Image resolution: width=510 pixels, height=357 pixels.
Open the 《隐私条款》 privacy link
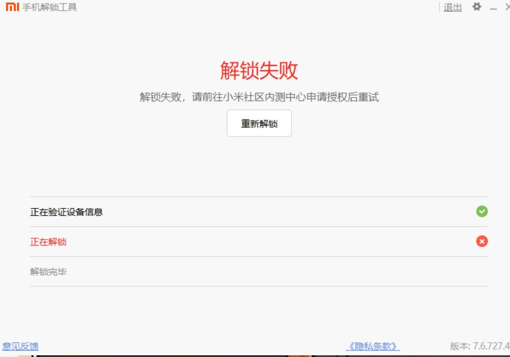373,346
